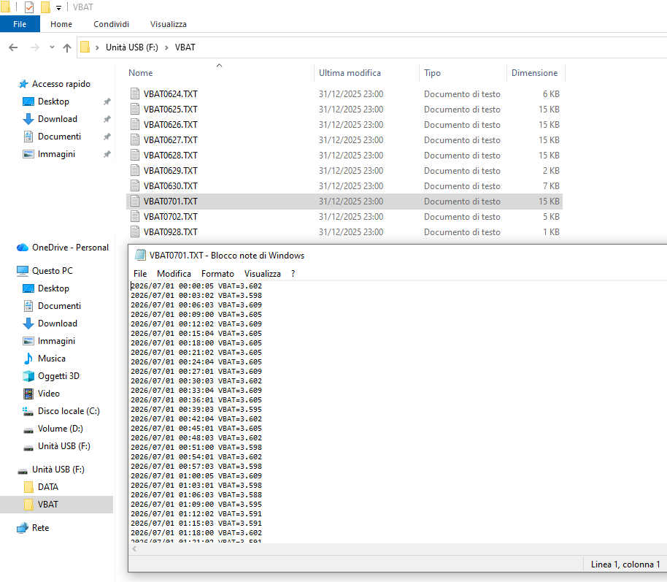The image size is (667, 582).
Task: Select the VBAT0628.TXT file name
Action: click(x=171, y=156)
